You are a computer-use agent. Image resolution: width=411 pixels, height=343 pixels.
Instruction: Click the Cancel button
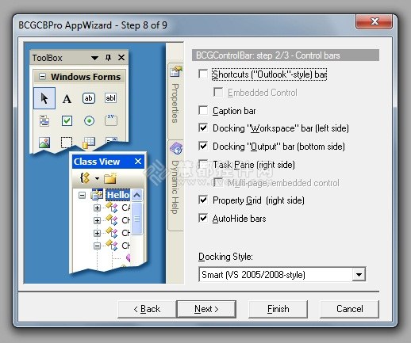[x=349, y=309]
